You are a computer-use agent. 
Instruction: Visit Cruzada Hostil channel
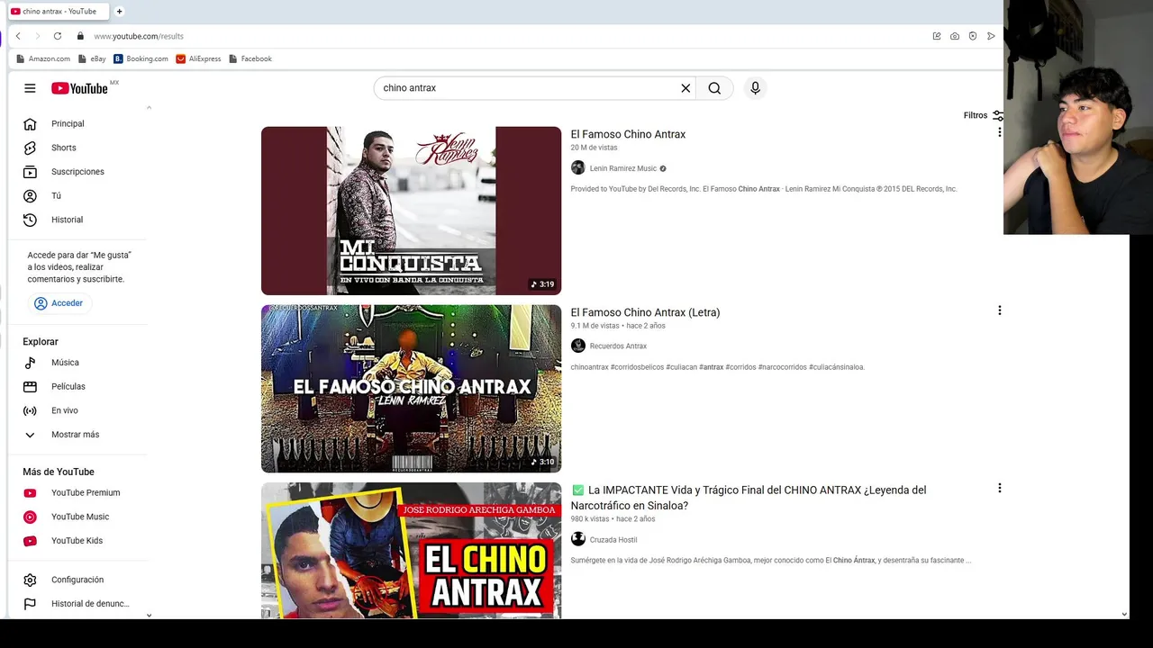tap(613, 540)
